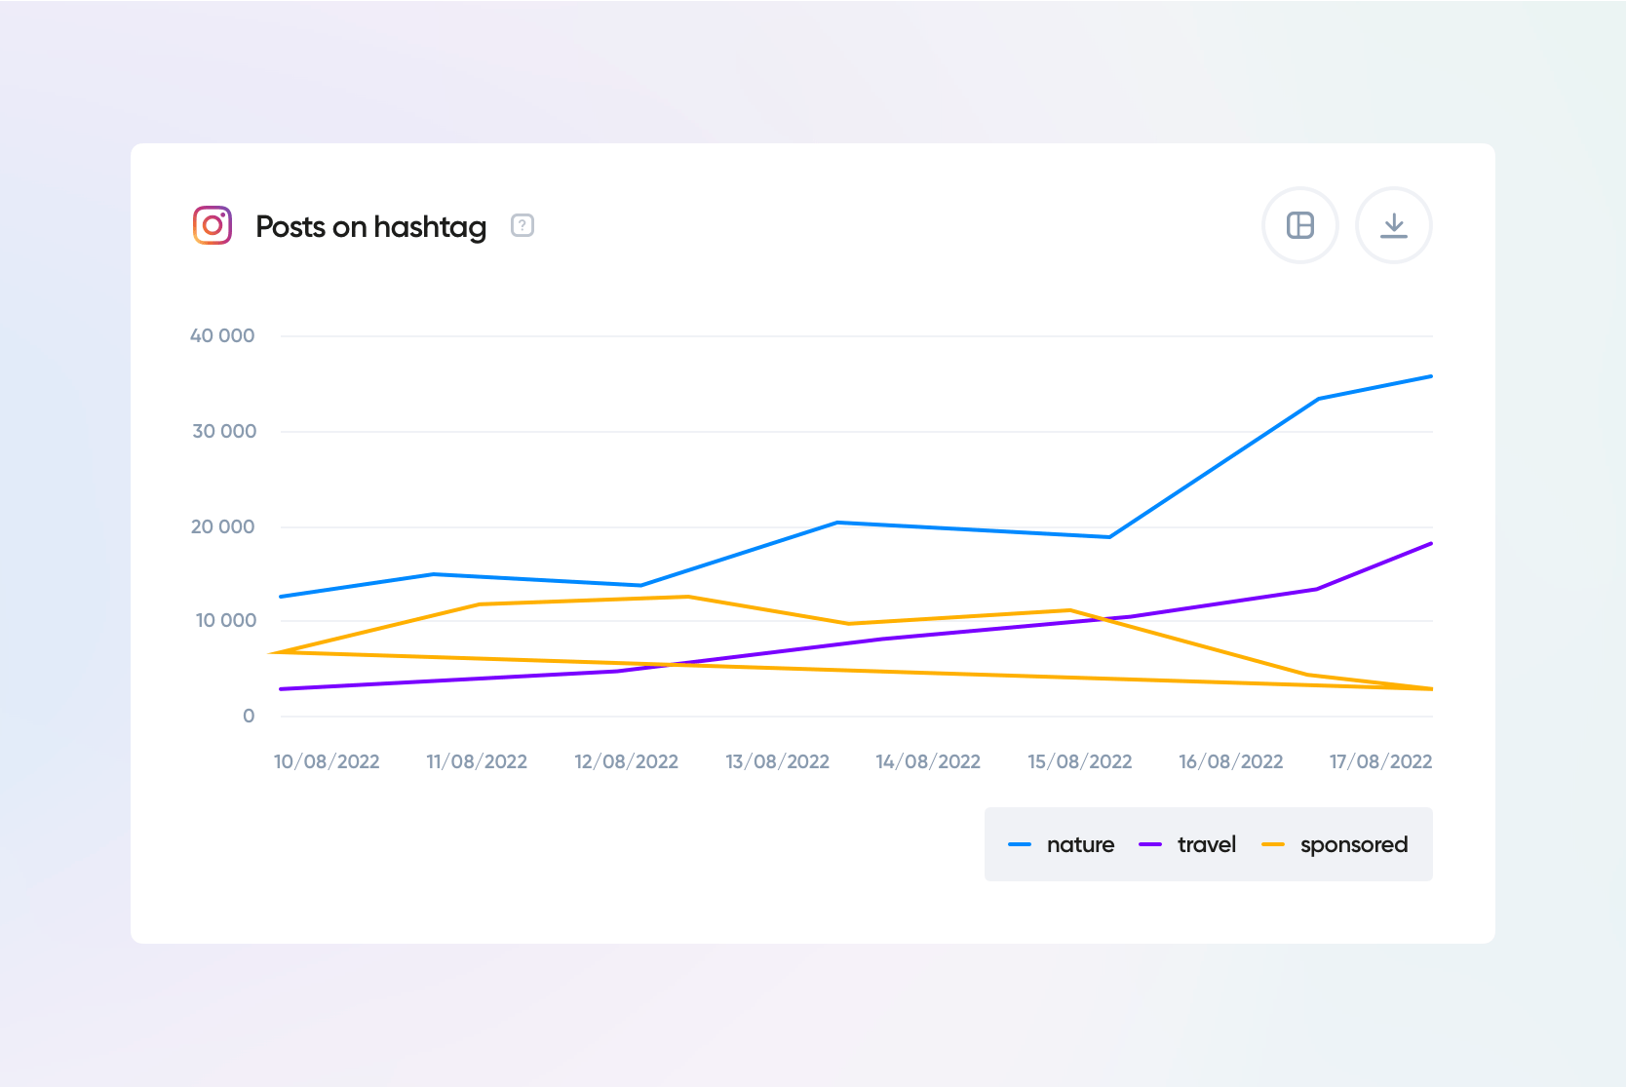Click the 13/08/2022 date label
The height and width of the screenshot is (1088, 1626).
tap(777, 761)
